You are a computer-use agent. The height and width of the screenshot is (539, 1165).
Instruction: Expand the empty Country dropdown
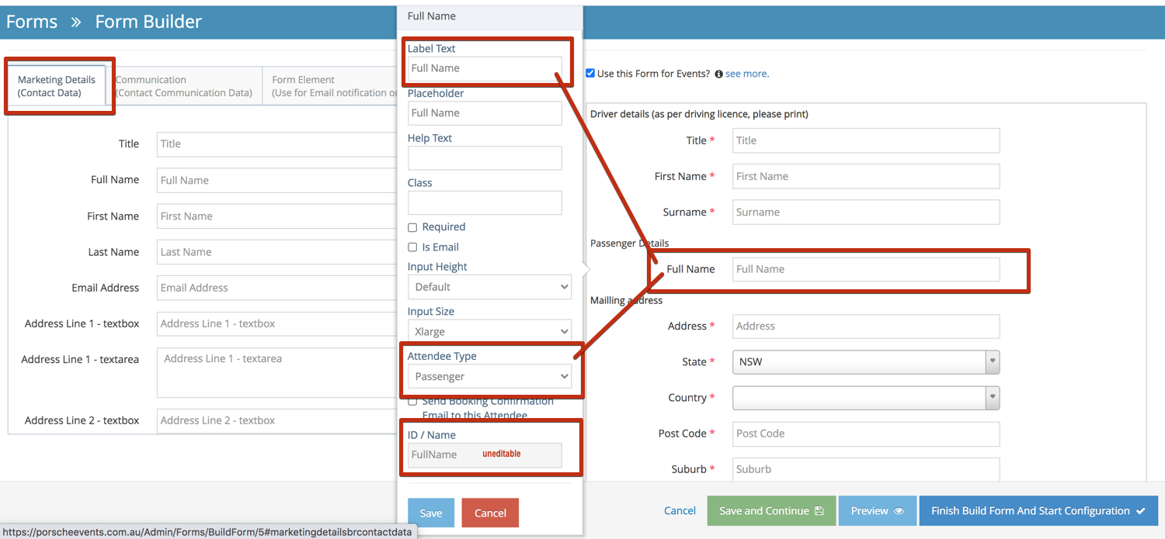[865, 398]
